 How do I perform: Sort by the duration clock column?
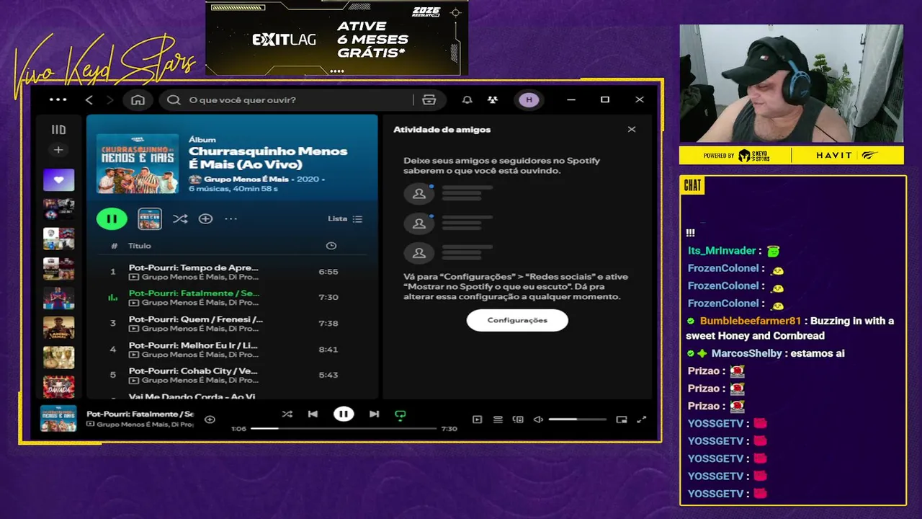331,246
